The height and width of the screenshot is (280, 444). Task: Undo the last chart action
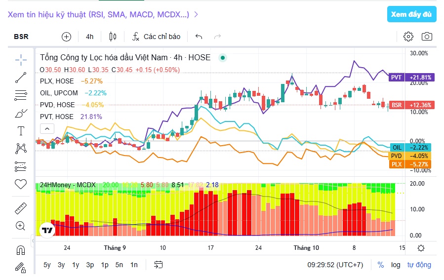[x=199, y=37]
